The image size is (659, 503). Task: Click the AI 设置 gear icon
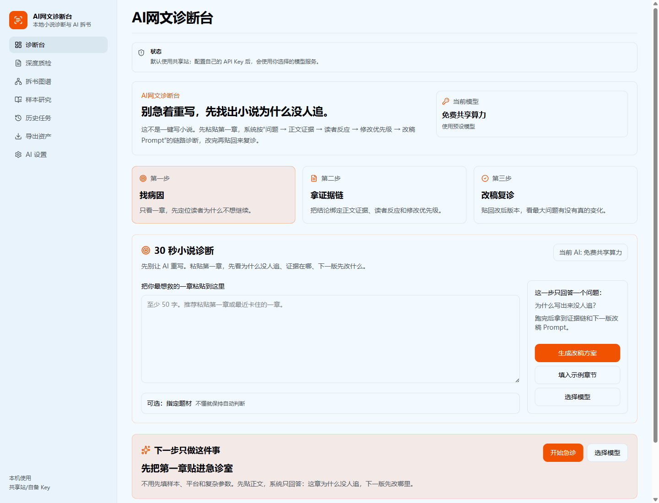coord(18,155)
